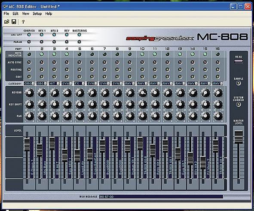
Task: Click the E.Organ 1 patch name strip
Action: (x=32, y=158)
